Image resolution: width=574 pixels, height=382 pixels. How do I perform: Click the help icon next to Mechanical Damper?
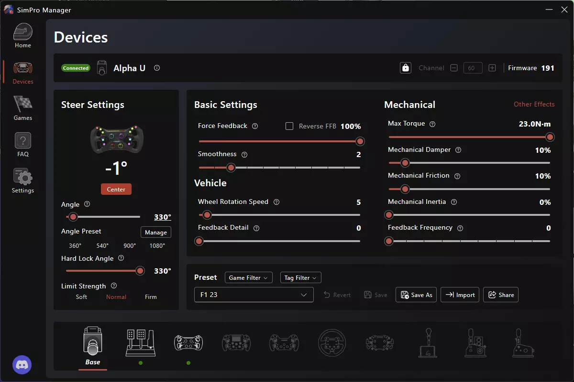click(458, 150)
